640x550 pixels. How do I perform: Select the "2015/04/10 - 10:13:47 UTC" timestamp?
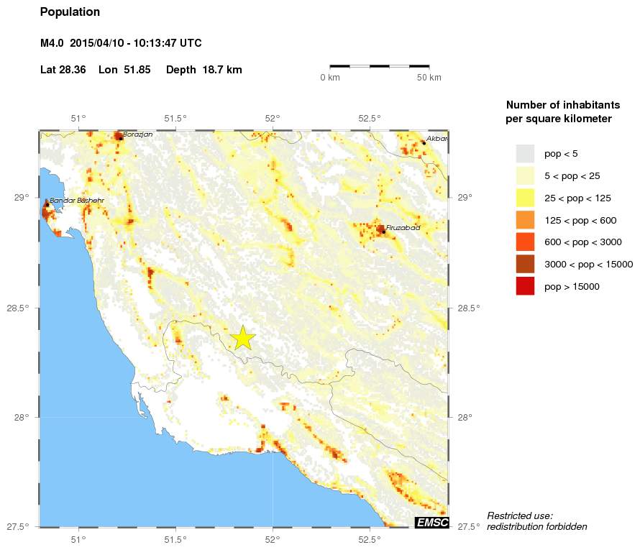(136, 43)
